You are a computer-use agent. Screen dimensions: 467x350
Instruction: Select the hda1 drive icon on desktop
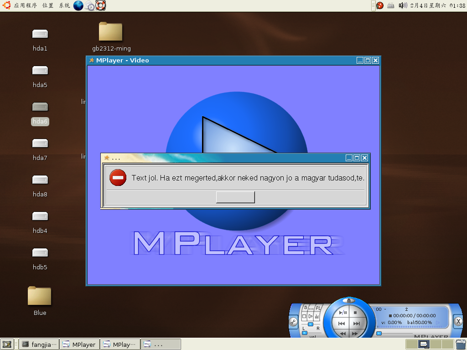coord(40,34)
